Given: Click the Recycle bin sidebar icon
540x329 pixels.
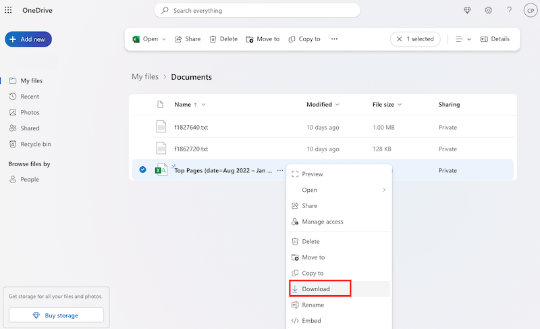Looking at the screenshot, I should [13, 144].
